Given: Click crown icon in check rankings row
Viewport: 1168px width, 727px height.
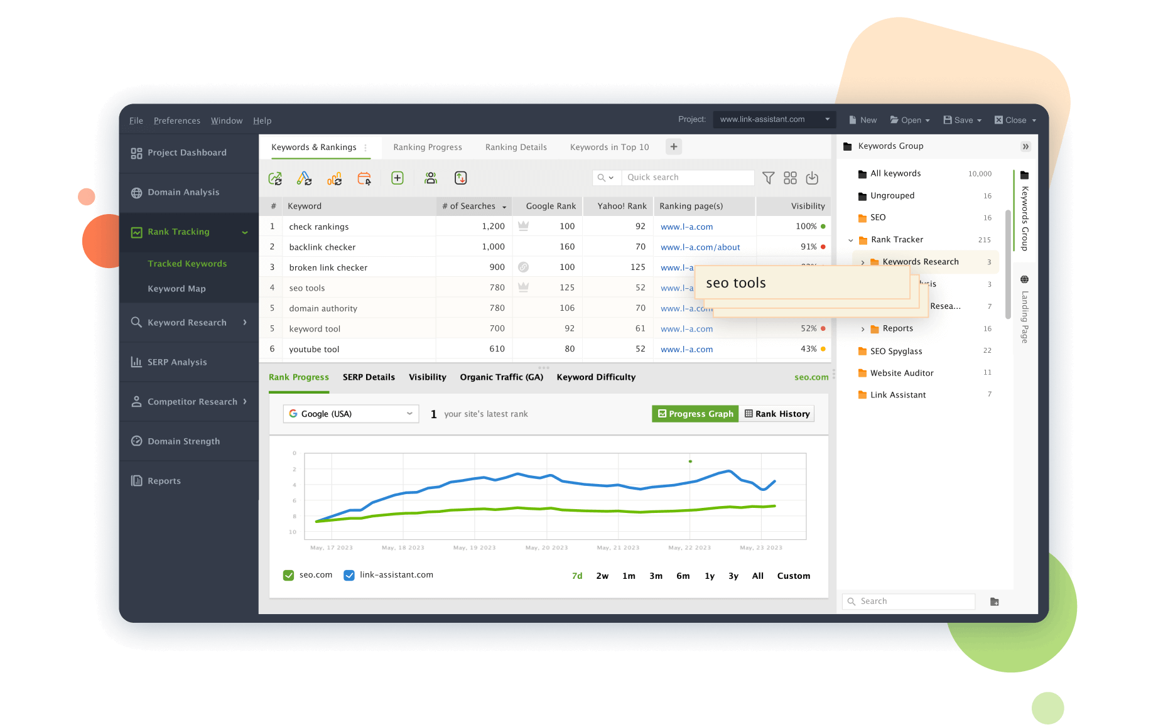Looking at the screenshot, I should point(523,226).
